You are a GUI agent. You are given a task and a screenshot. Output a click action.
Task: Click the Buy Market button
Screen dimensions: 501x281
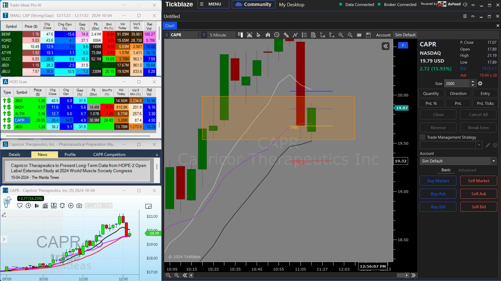(438, 181)
